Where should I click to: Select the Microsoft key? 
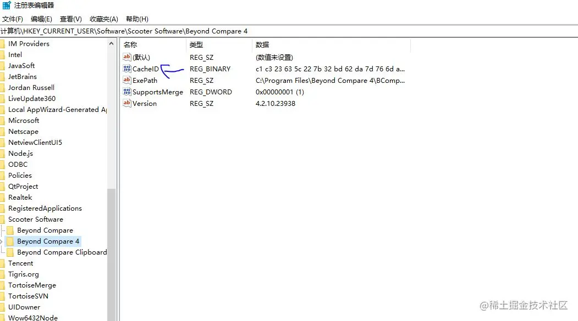[x=24, y=121]
